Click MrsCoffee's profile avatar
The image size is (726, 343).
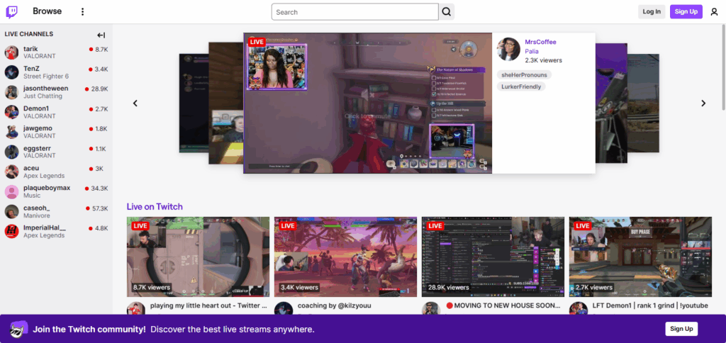click(508, 49)
